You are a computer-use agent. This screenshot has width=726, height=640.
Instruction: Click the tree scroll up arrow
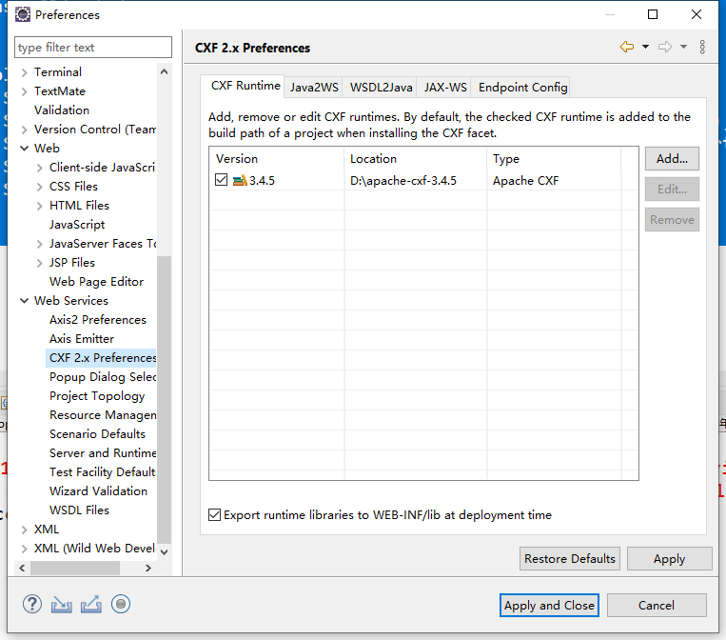pos(164,71)
